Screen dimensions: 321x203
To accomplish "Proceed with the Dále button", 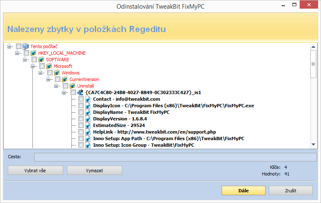I will tap(243, 191).
